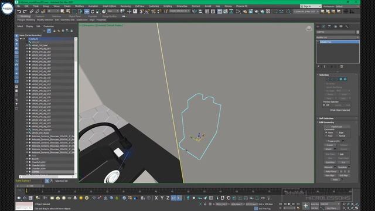The width and height of the screenshot is (375, 211).
Task: Switch to the Display command panel
Action: coord(341,26)
